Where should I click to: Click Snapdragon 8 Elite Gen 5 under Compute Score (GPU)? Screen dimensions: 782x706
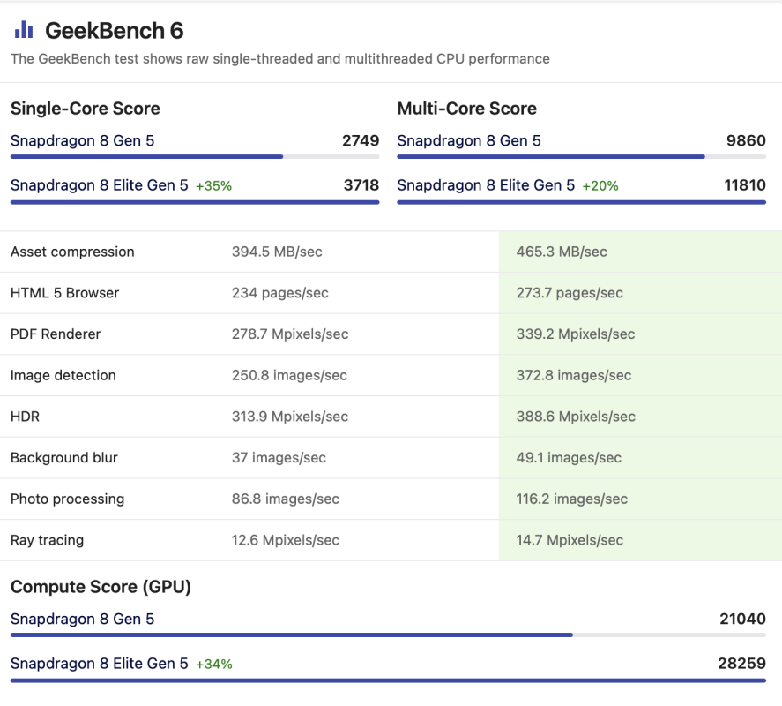point(99,664)
